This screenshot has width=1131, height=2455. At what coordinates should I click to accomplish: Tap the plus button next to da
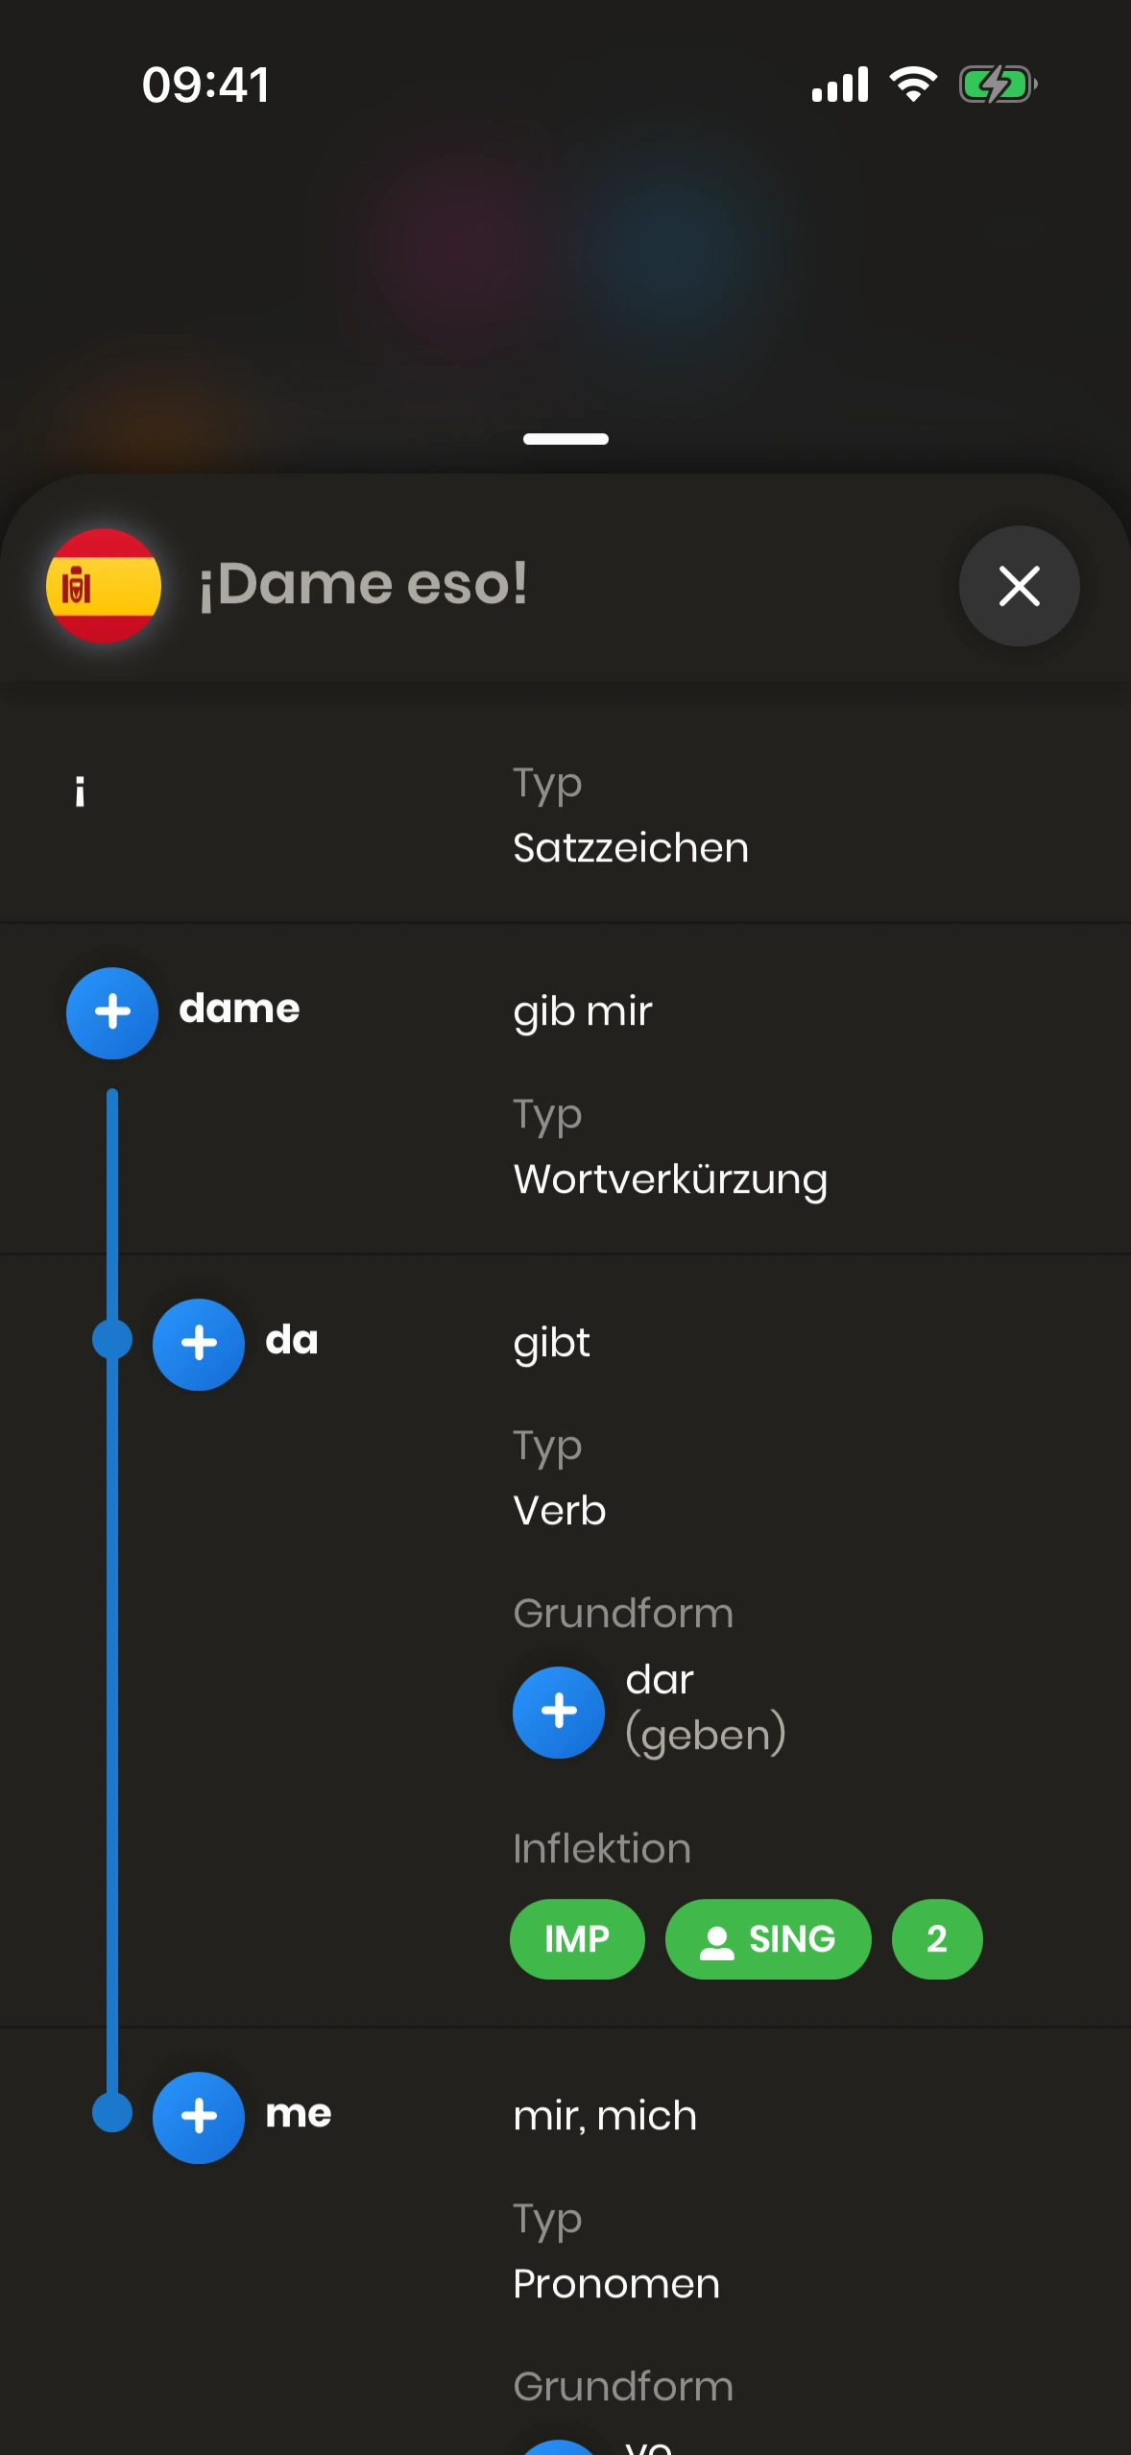[199, 1344]
